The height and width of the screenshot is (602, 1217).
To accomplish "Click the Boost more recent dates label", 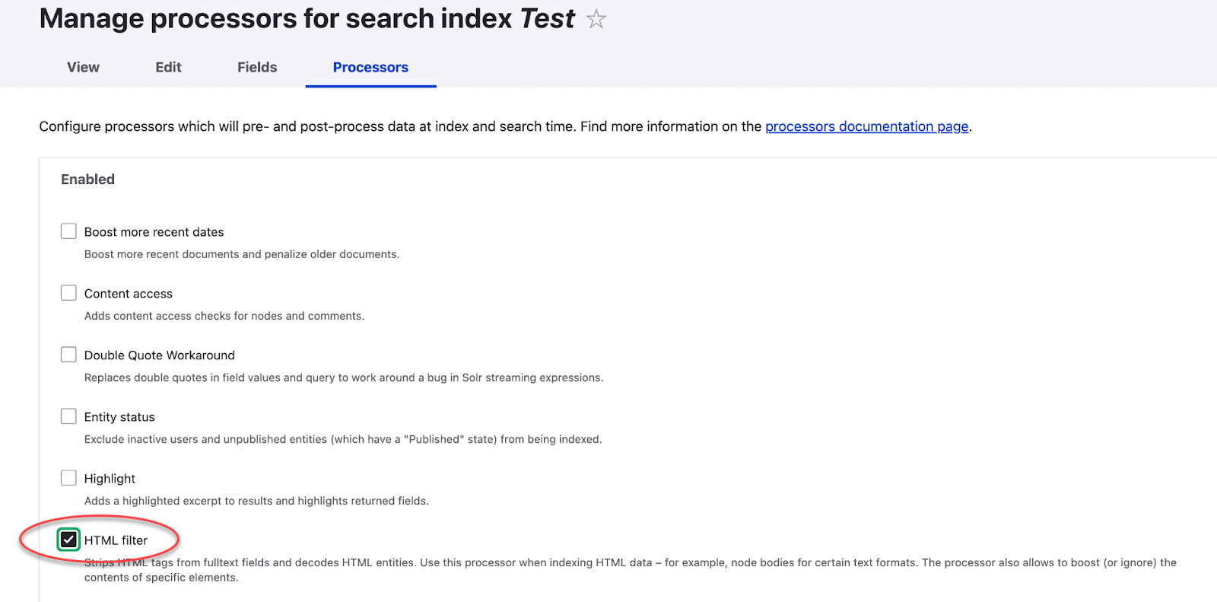I will 154,231.
